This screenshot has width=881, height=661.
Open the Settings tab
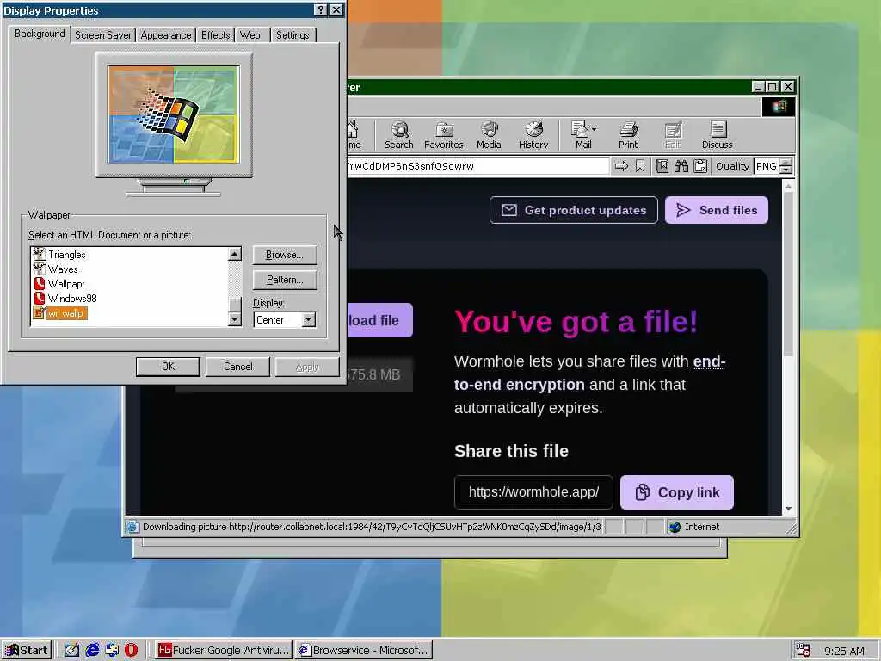[293, 34]
